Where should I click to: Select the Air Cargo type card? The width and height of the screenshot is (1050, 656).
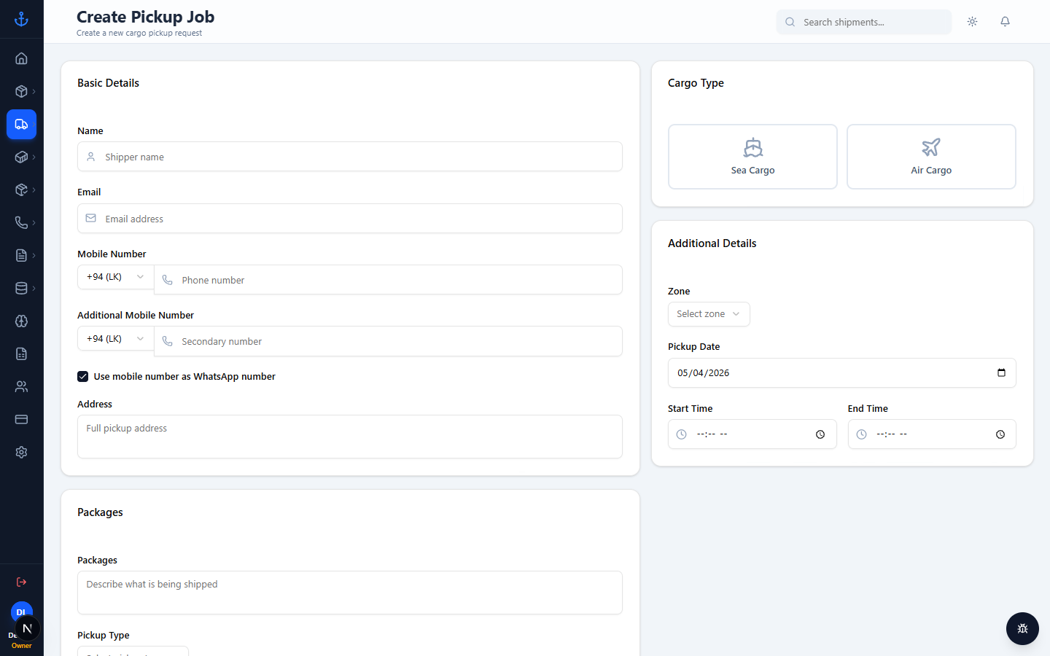931,157
